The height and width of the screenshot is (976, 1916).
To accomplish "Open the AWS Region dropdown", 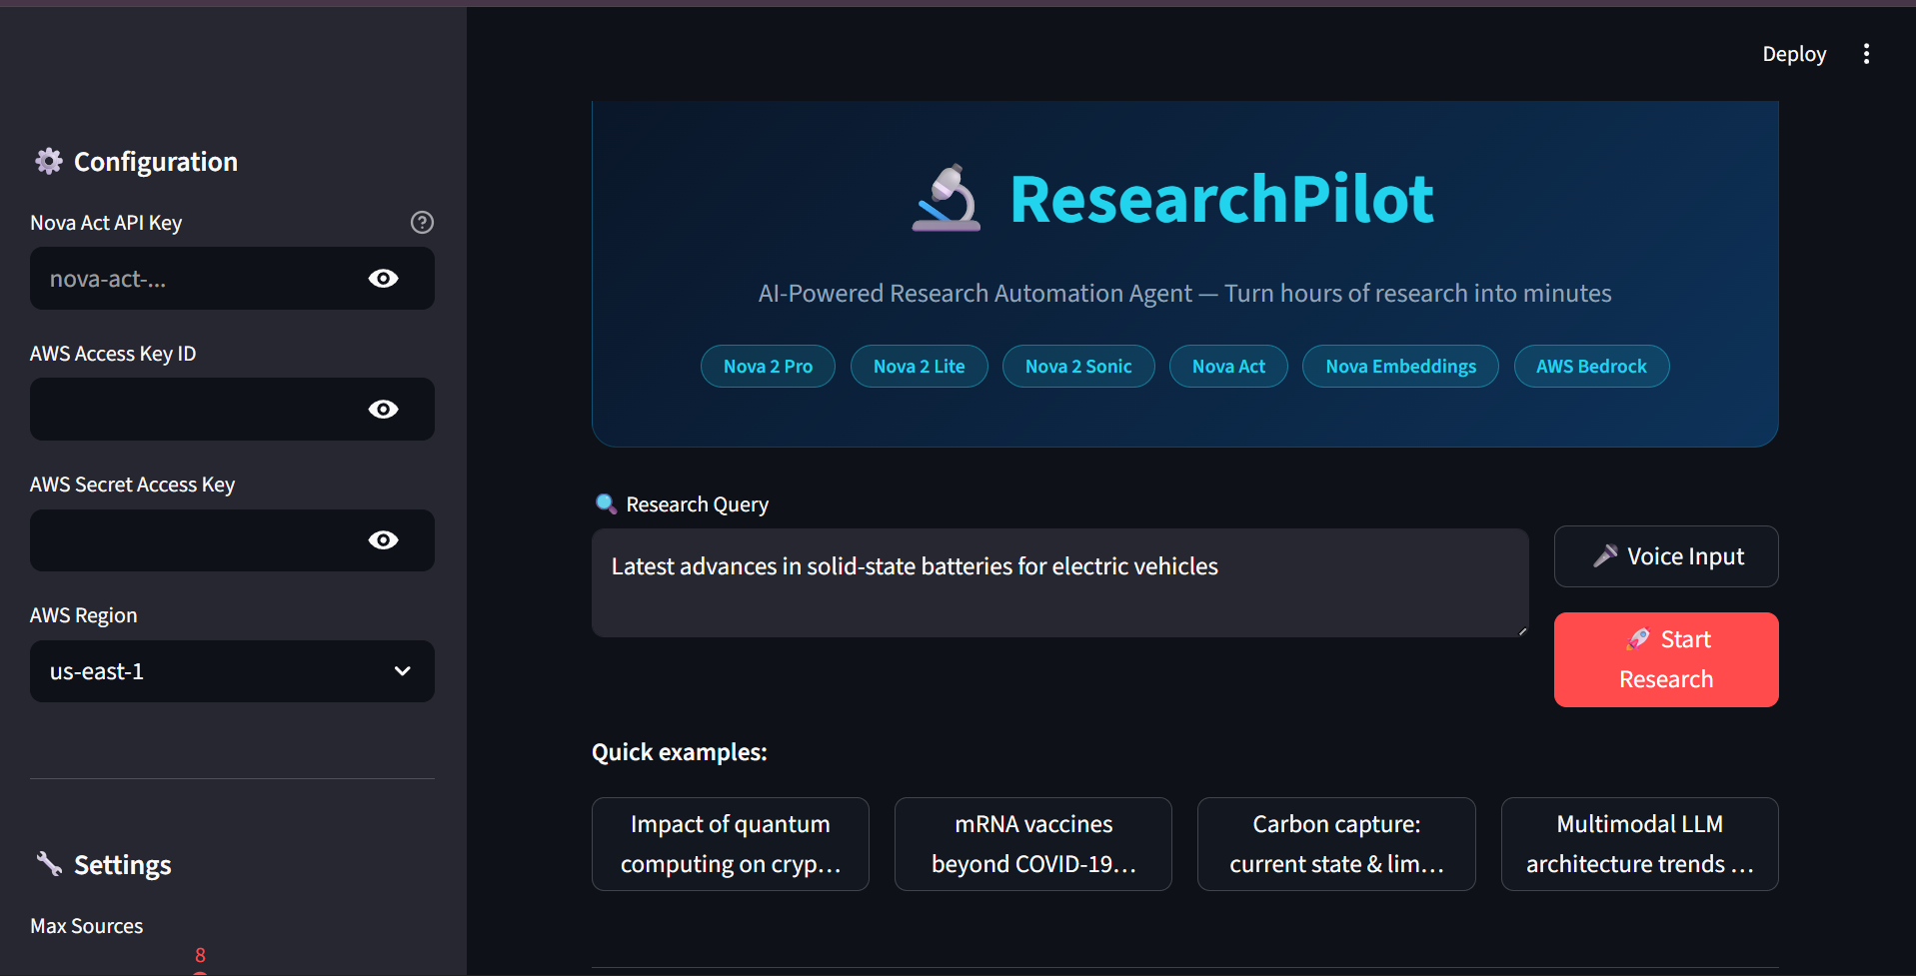I will (x=232, y=671).
